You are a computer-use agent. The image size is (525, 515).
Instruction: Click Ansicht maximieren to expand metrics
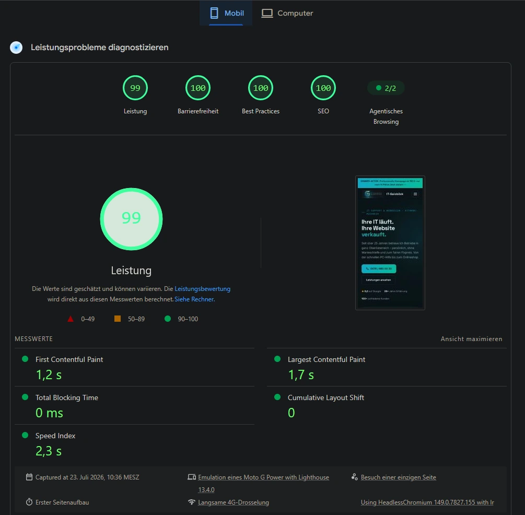(x=471, y=339)
